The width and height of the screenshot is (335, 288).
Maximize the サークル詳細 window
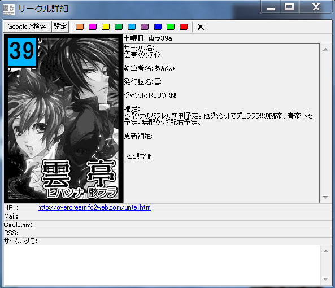[289, 7]
